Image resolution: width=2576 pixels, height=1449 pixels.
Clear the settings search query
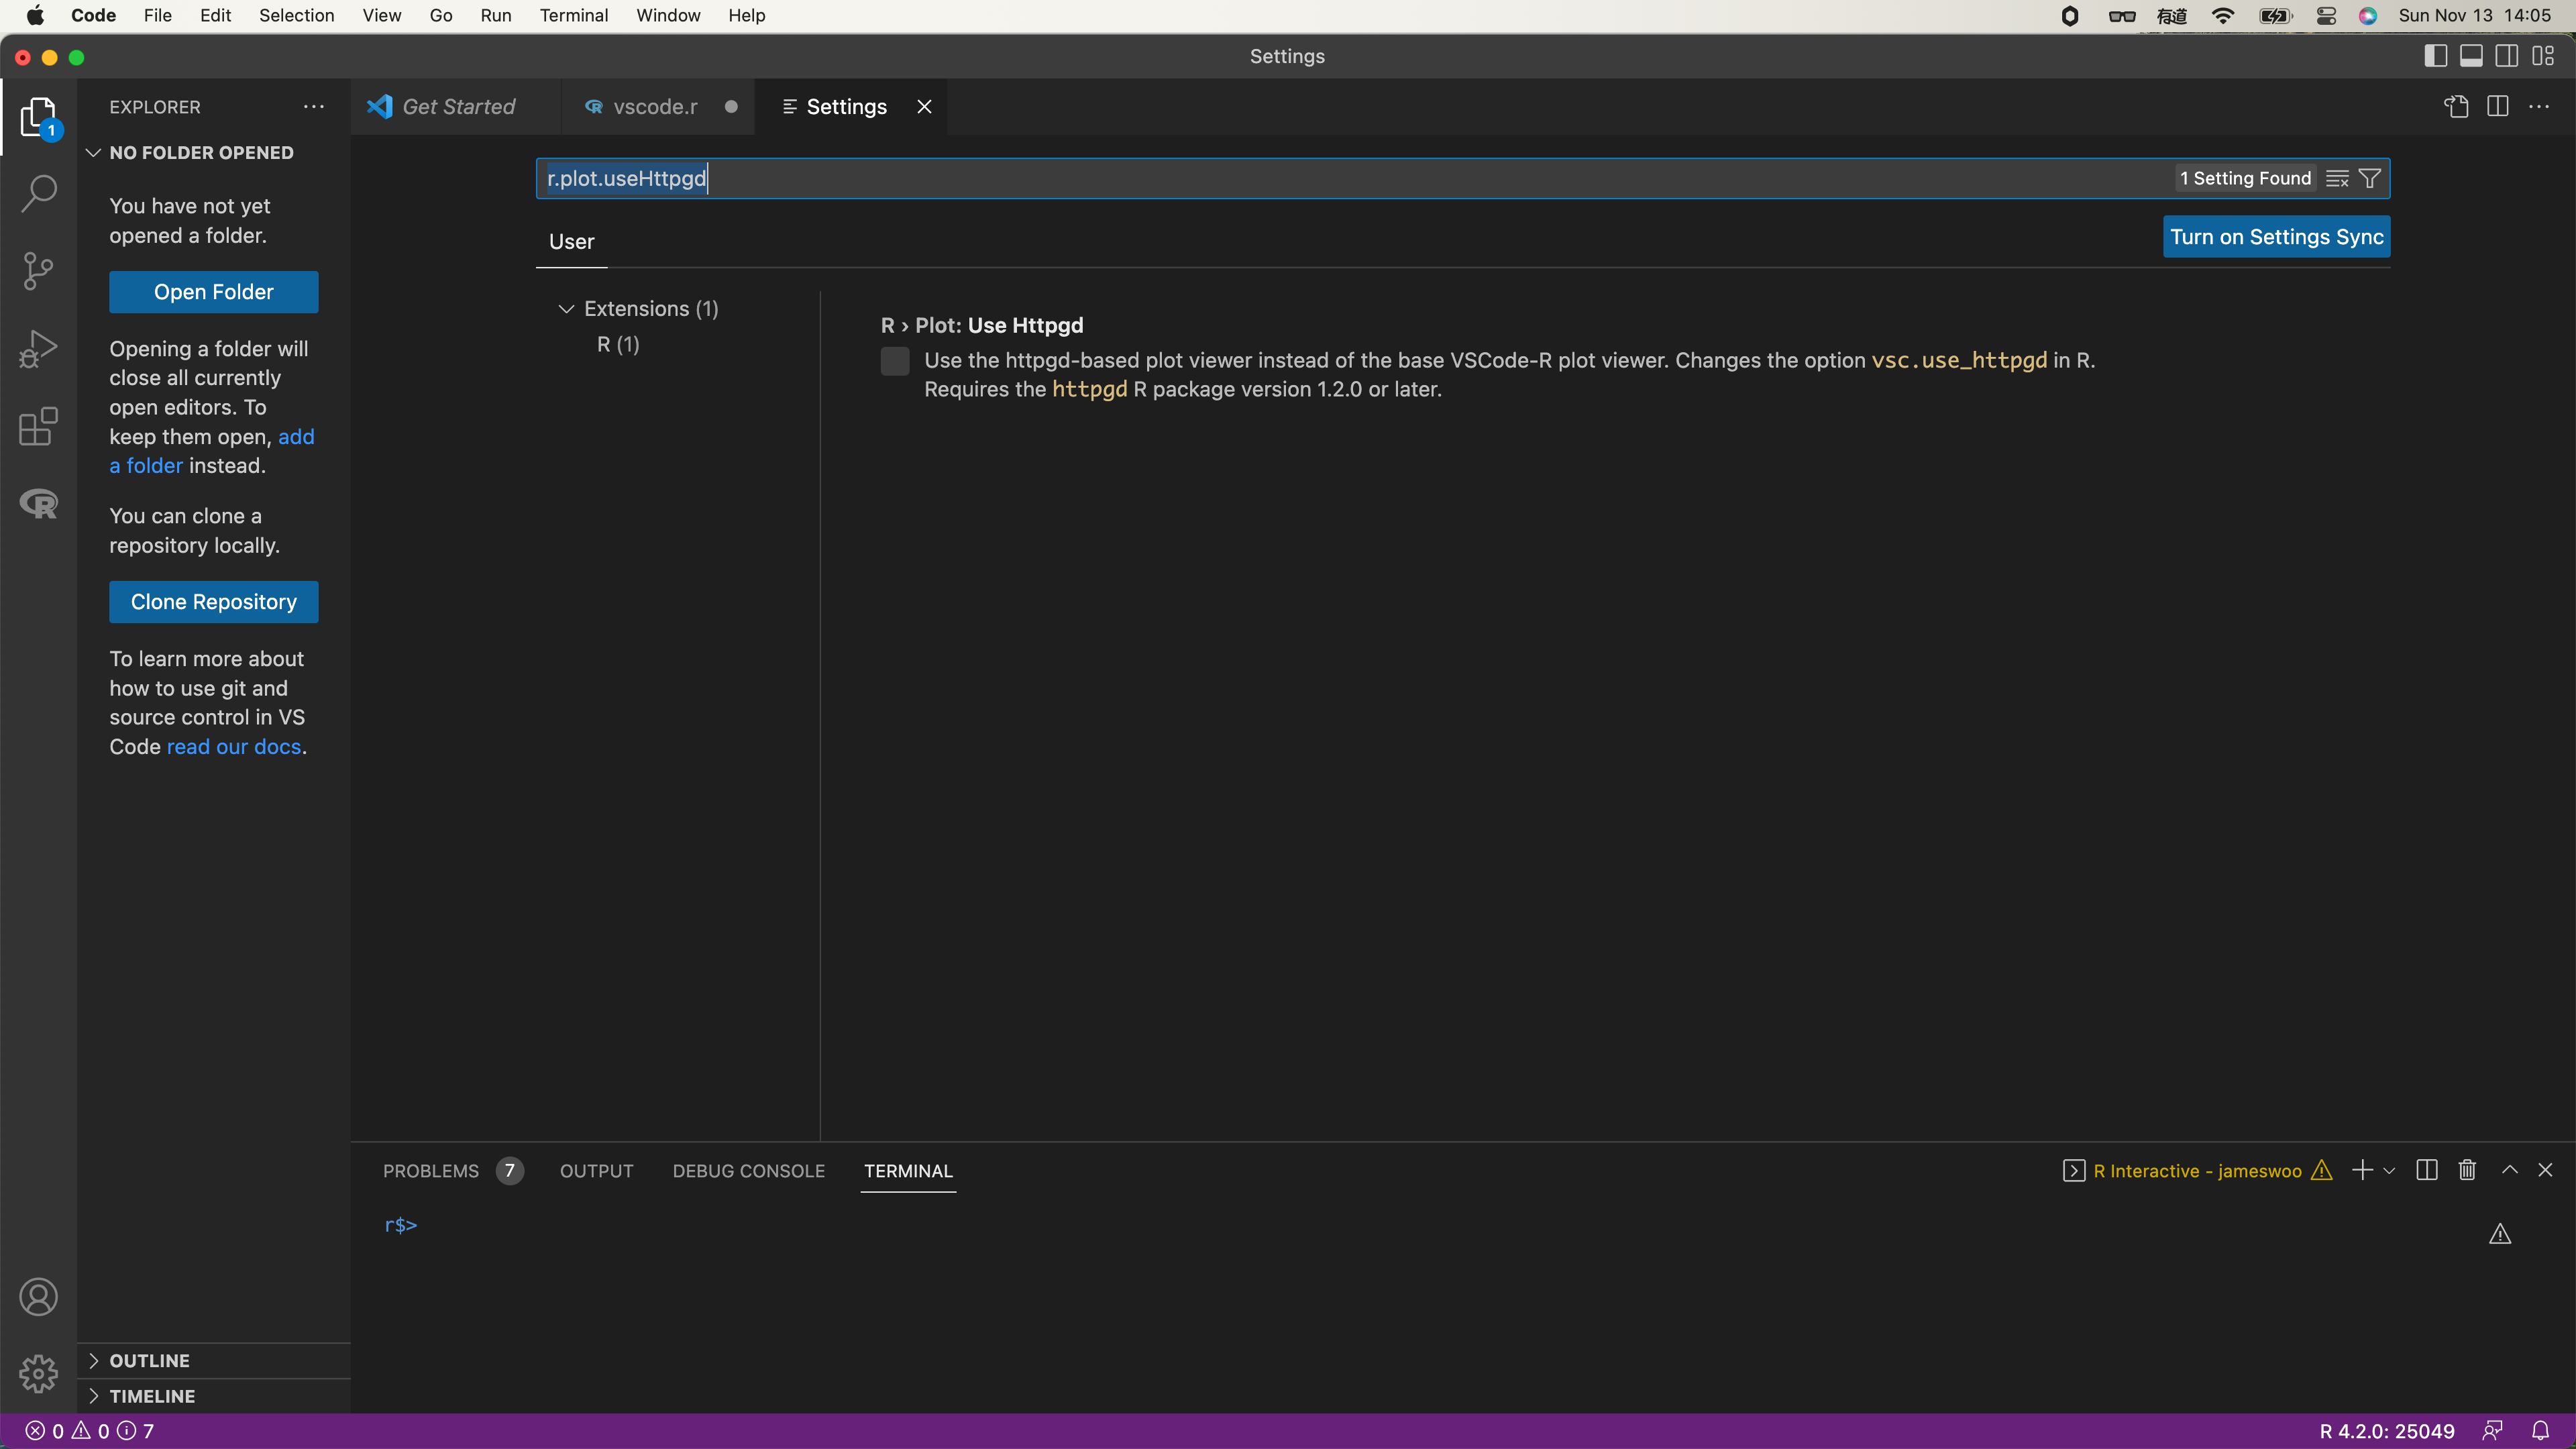2337,178
